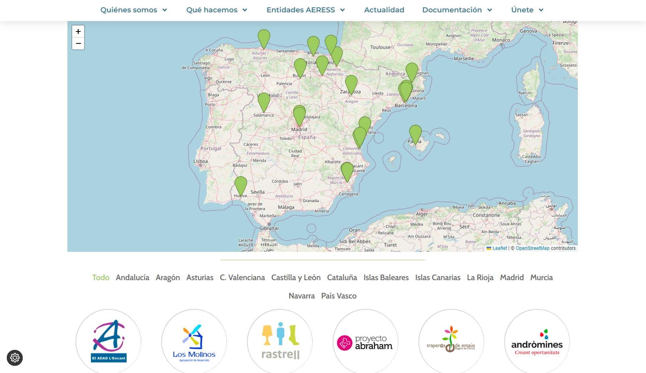The height and width of the screenshot is (373, 646).
Task: Select the map marker near Murcia
Action: (x=347, y=172)
